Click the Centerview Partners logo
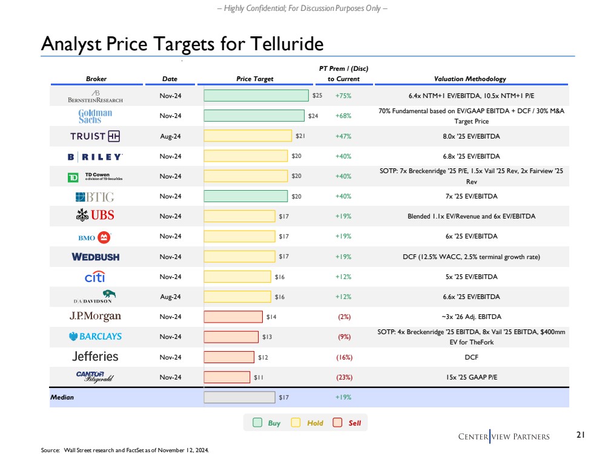This screenshot has height=454, width=605. (503, 436)
